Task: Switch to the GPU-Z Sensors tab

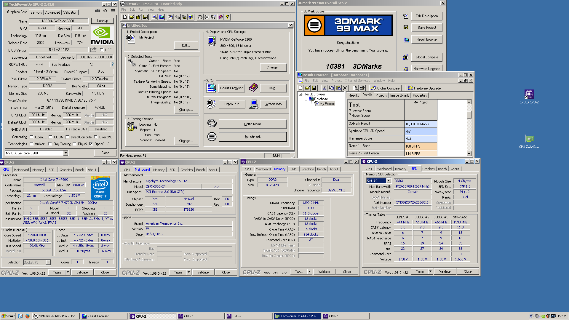Action: 36,12
